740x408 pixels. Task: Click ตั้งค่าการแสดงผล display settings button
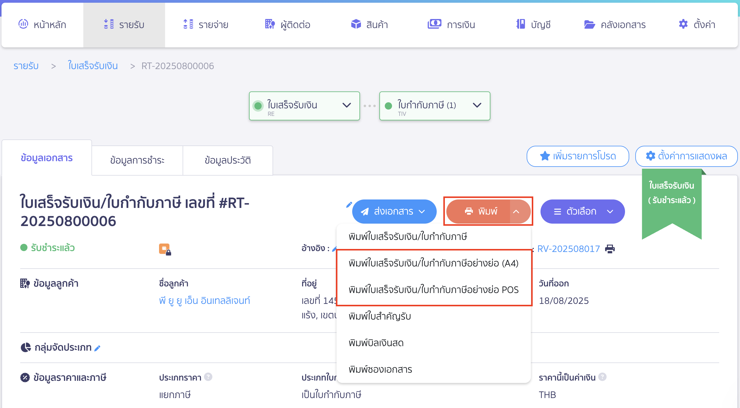687,156
